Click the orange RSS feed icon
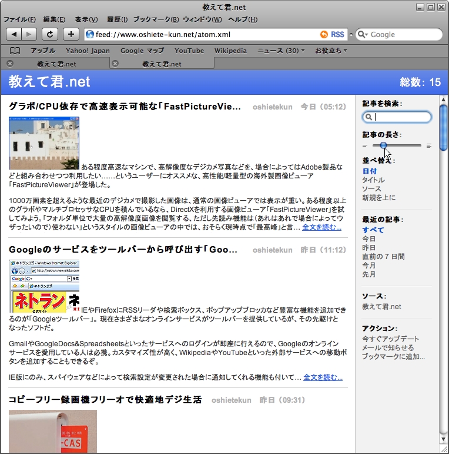The image size is (449, 454). [x=324, y=35]
